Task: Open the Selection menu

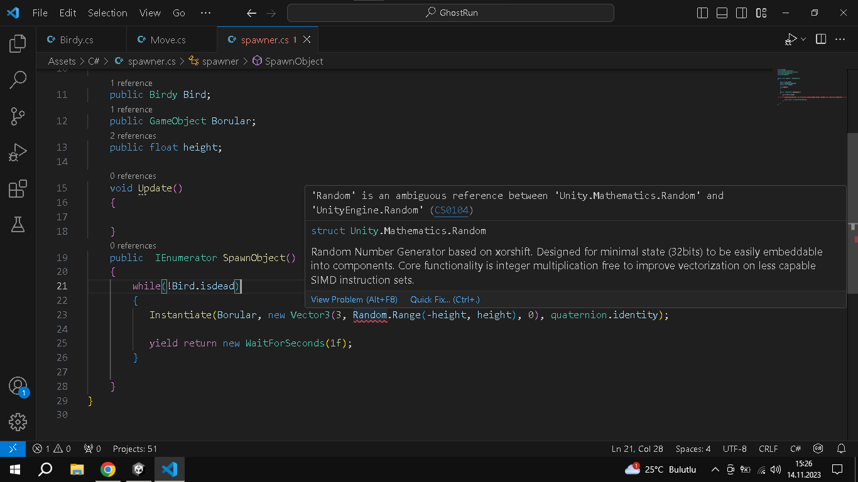Action: pos(107,13)
